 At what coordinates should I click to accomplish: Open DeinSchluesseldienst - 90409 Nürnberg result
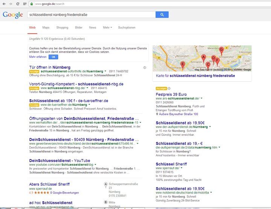click(x=84, y=139)
